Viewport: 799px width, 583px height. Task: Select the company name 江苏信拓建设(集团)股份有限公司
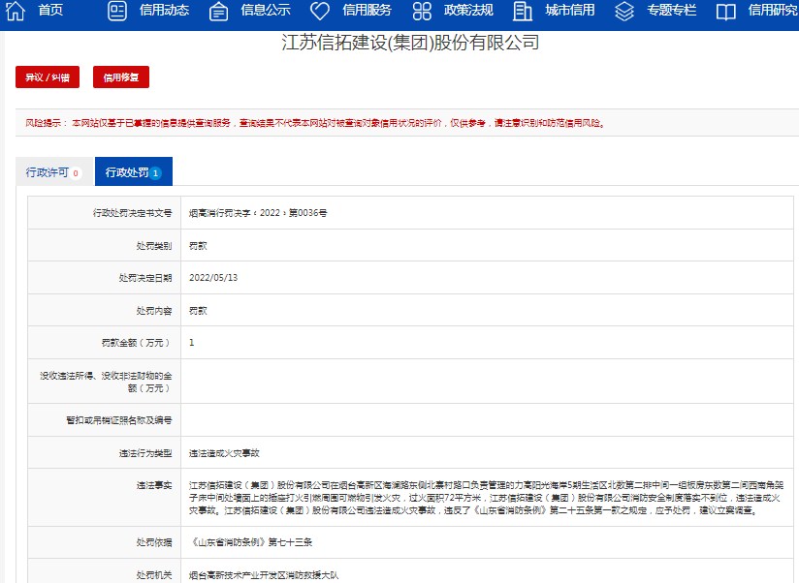399,43
